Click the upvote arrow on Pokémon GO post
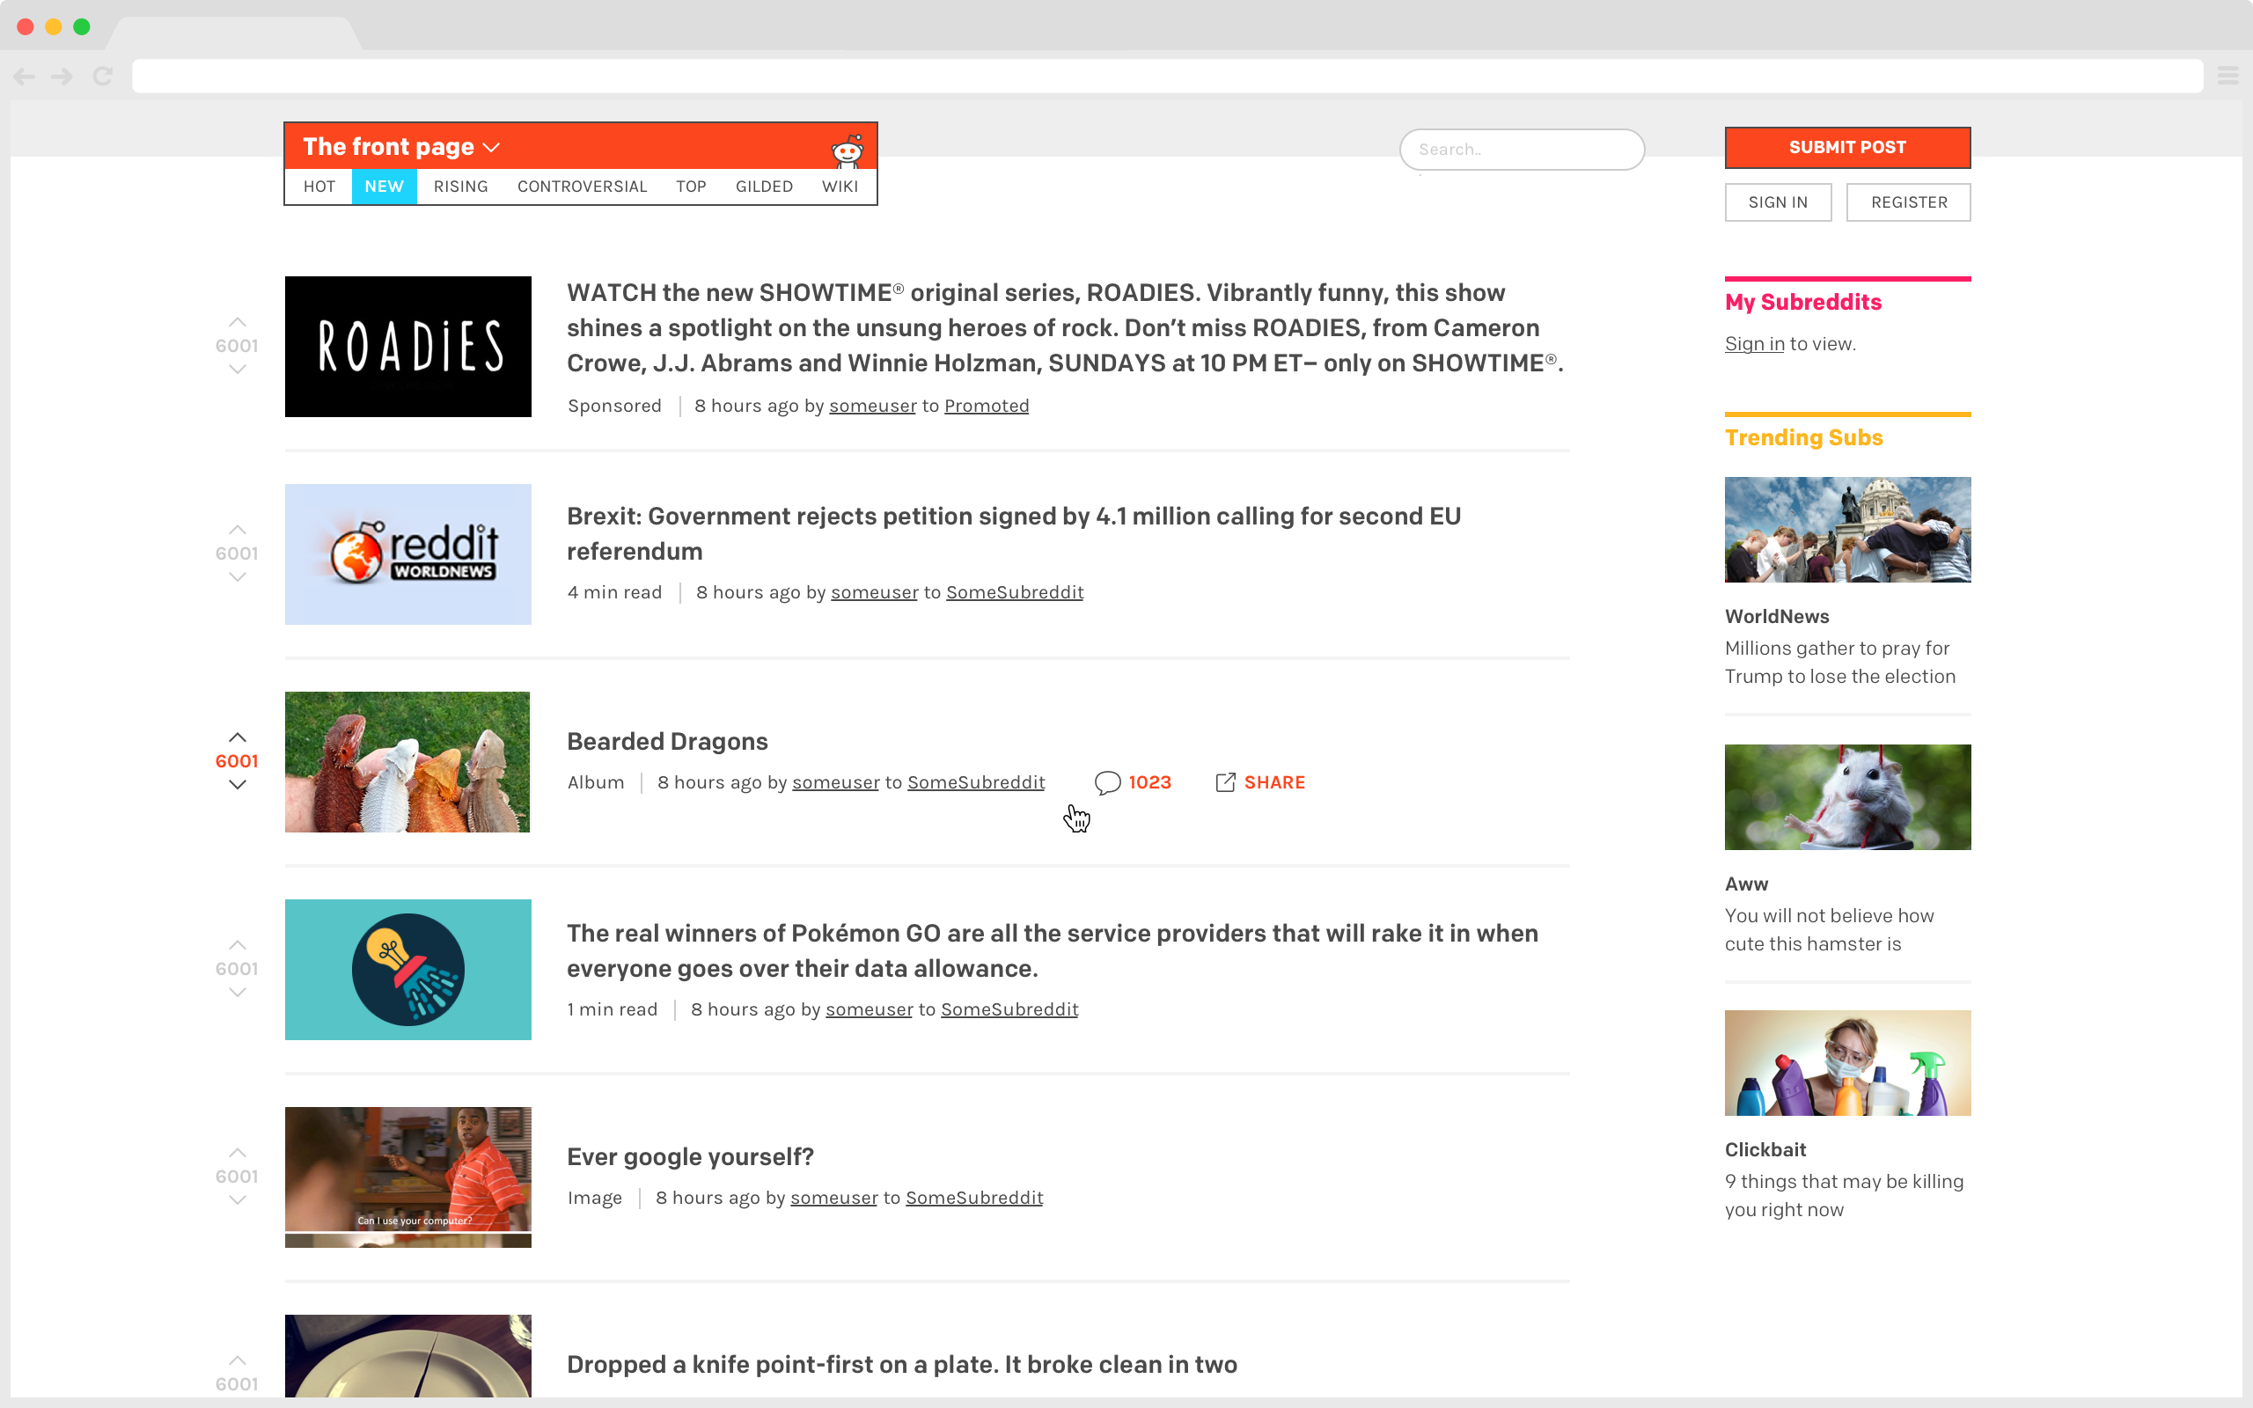Viewport: 2253px width, 1408px height. point(239,944)
